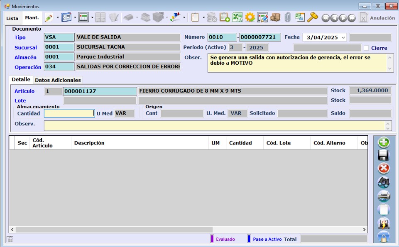The image size is (399, 247).
Task: Click the printer icon in side panel
Action: click(383, 196)
